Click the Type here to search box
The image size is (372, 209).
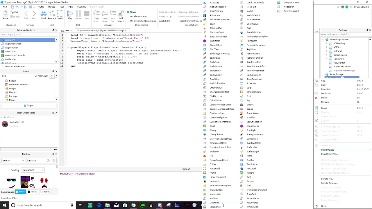point(42,205)
